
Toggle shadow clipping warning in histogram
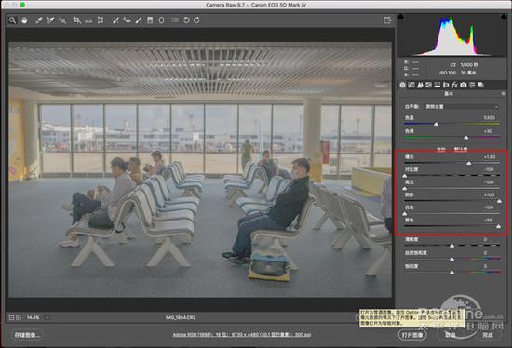(x=401, y=17)
